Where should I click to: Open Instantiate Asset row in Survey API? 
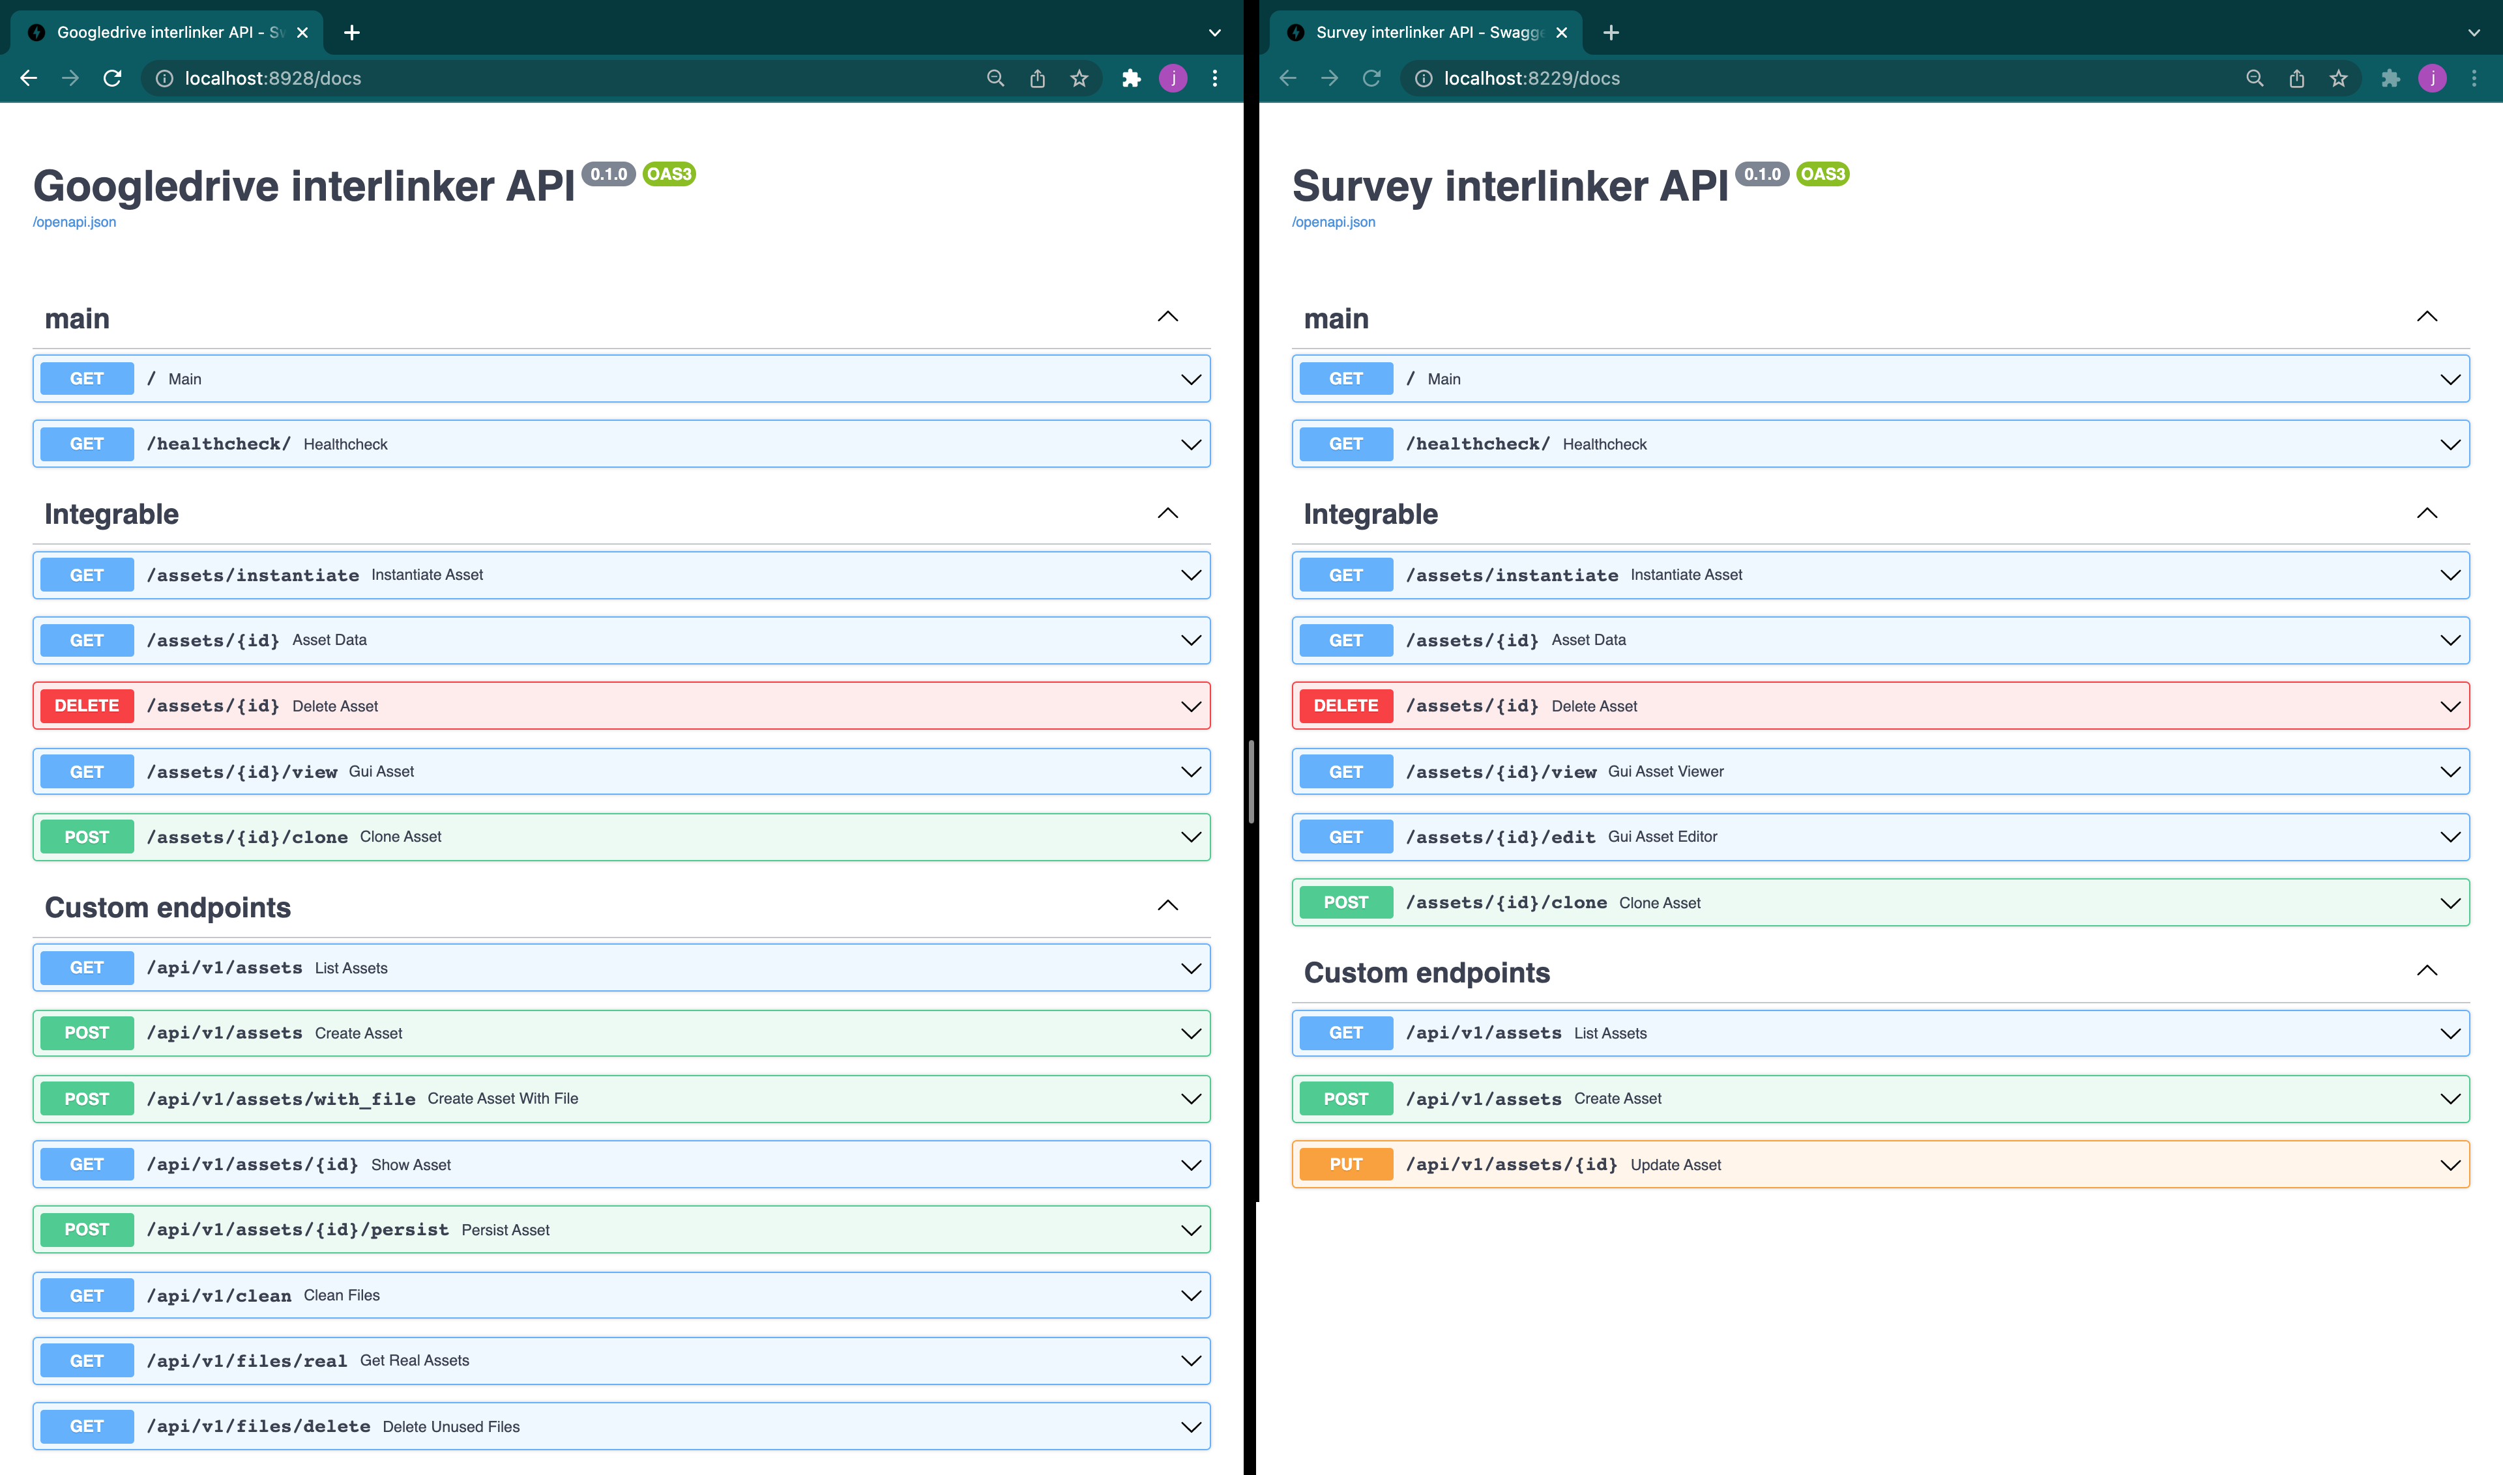1881,575
